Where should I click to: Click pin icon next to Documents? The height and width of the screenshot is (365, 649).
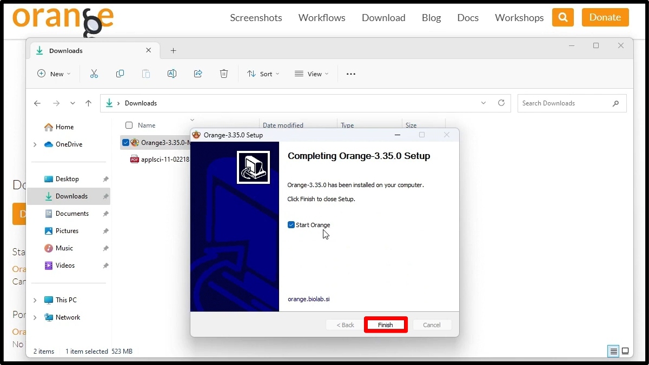[106, 214]
